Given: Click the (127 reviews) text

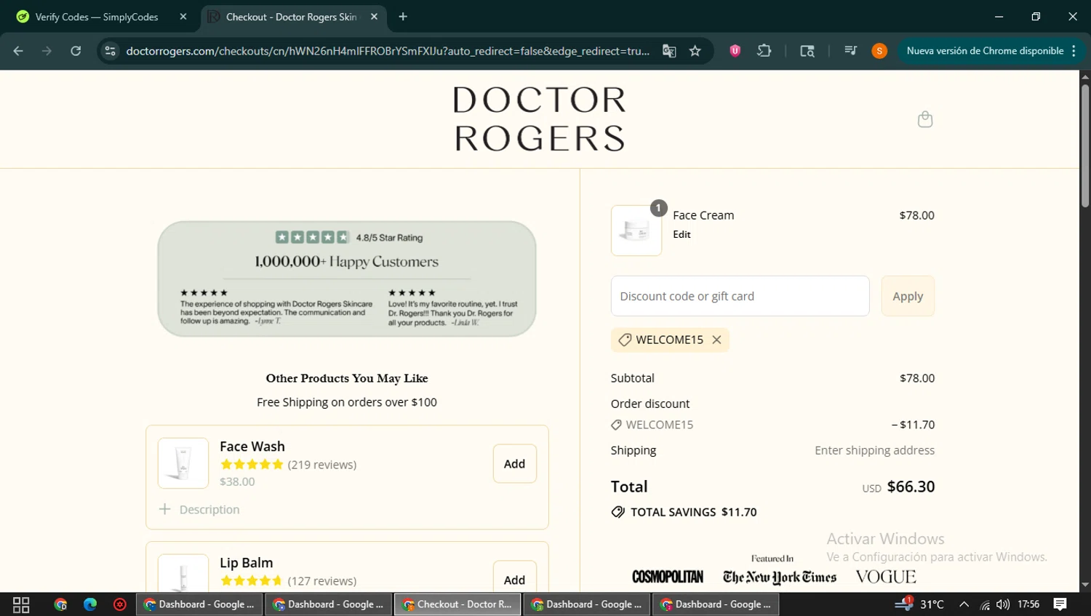Looking at the screenshot, I should 322,581.
